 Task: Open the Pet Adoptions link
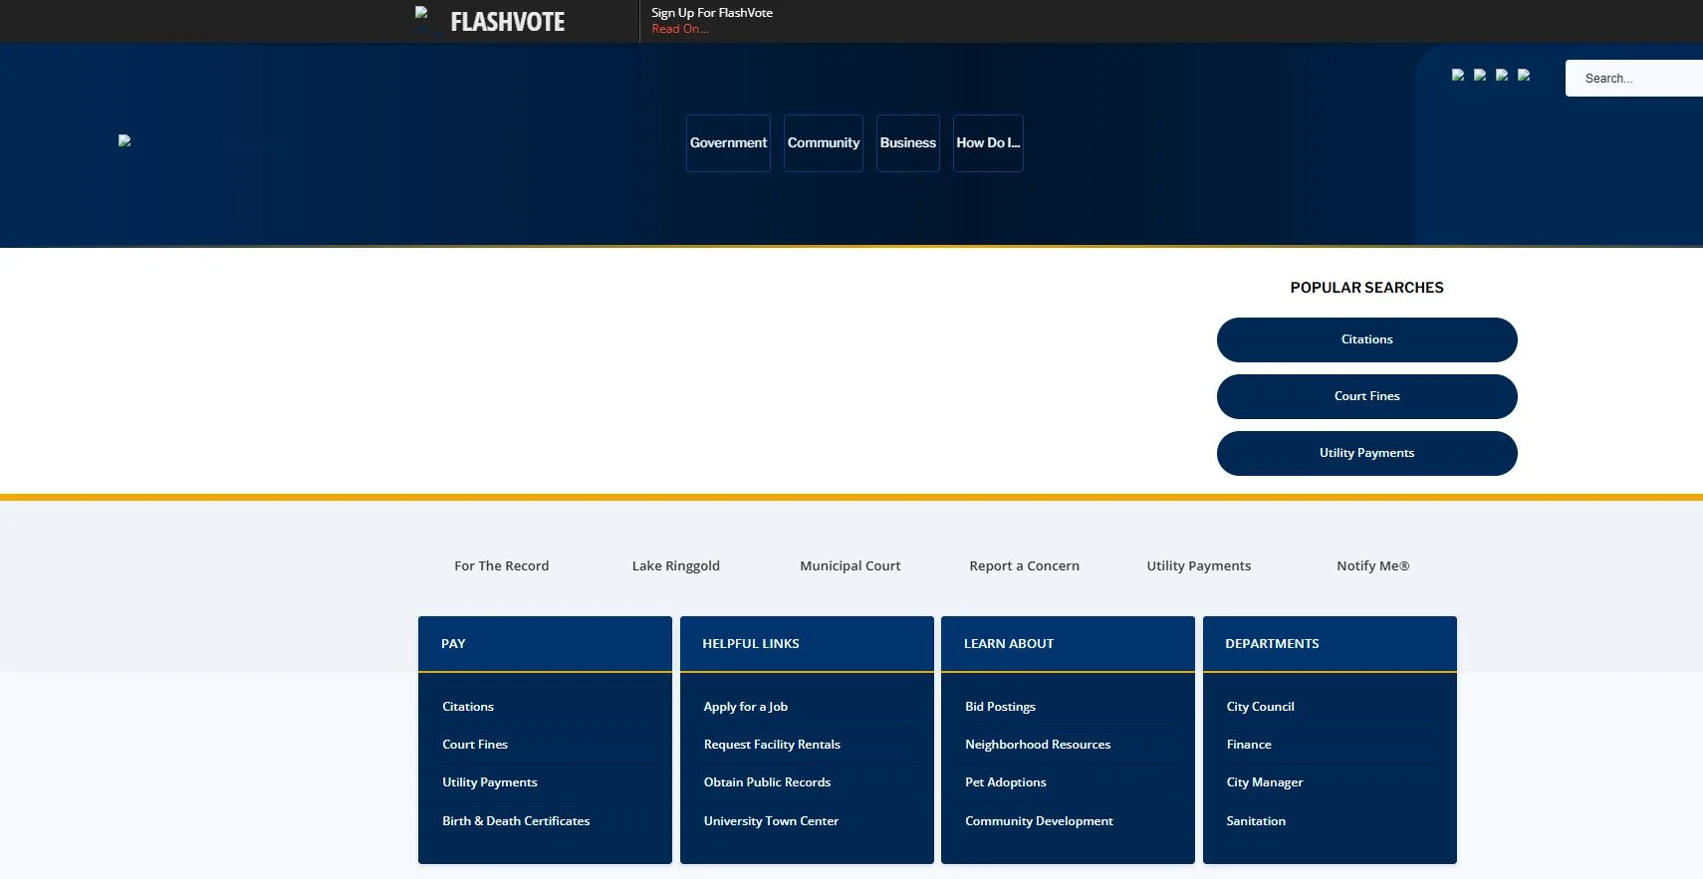click(x=1006, y=782)
